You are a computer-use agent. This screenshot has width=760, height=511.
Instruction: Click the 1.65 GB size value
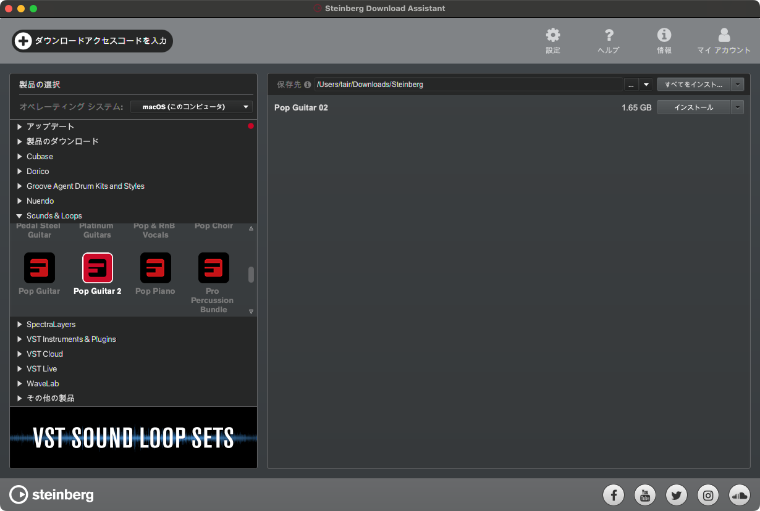pos(636,107)
